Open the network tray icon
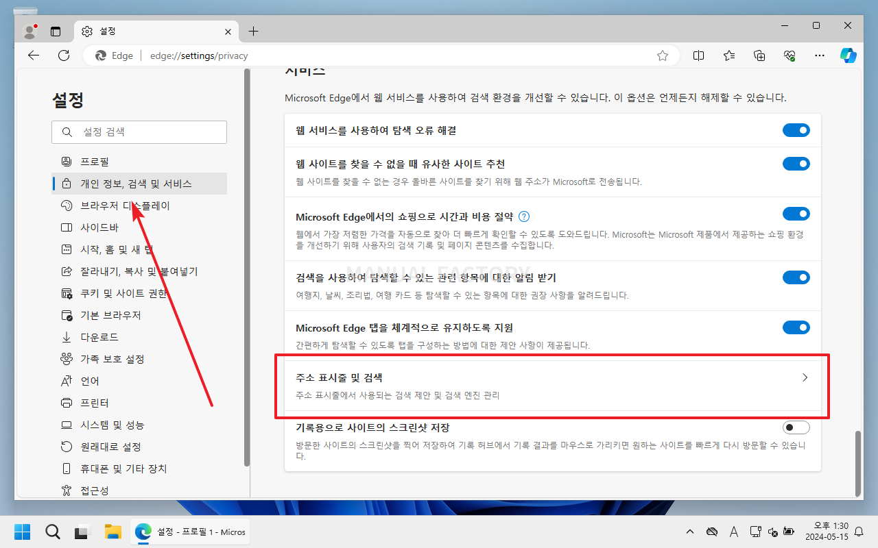The image size is (878, 548). (x=755, y=532)
